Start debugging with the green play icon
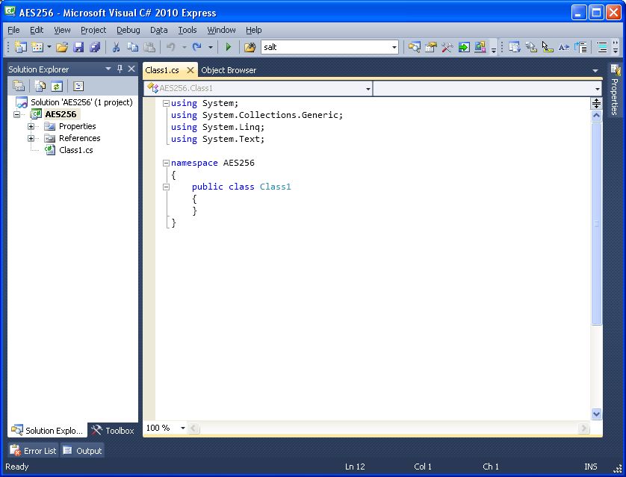This screenshot has height=477, width=626. pos(229,47)
